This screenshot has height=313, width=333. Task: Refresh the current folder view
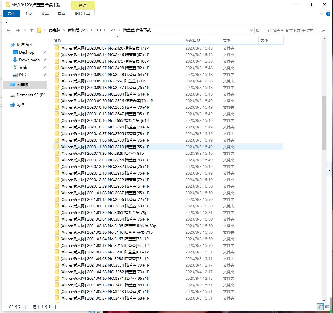[x=258, y=30]
